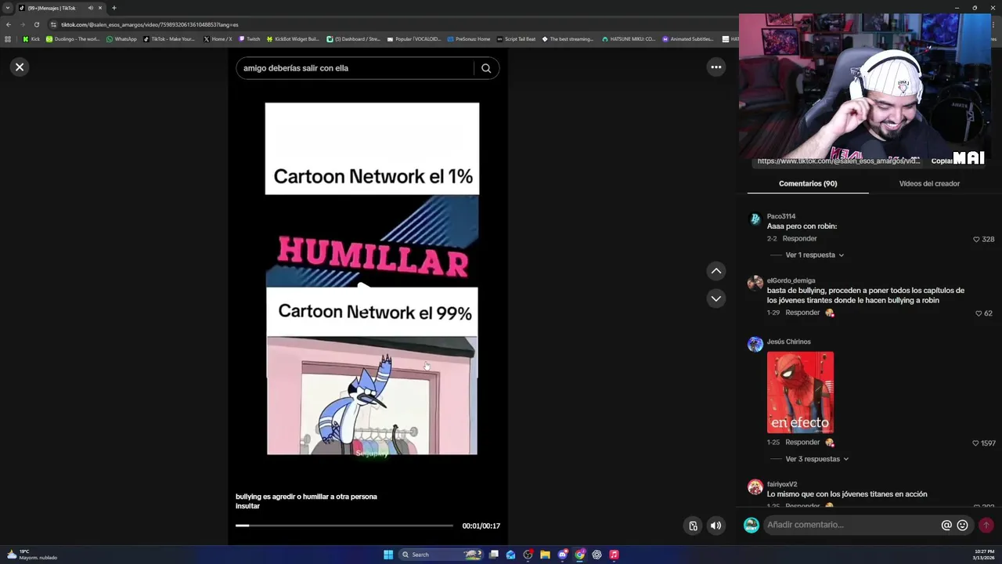Reply to elGordo_demiga's comment via Responder
1002x564 pixels.
coord(802,313)
